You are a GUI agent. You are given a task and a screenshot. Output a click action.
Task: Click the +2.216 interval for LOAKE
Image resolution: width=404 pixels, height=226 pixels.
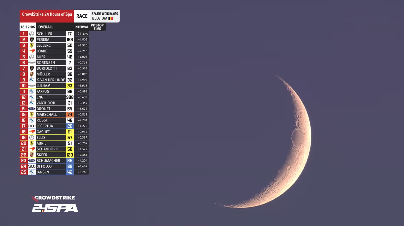(82, 51)
